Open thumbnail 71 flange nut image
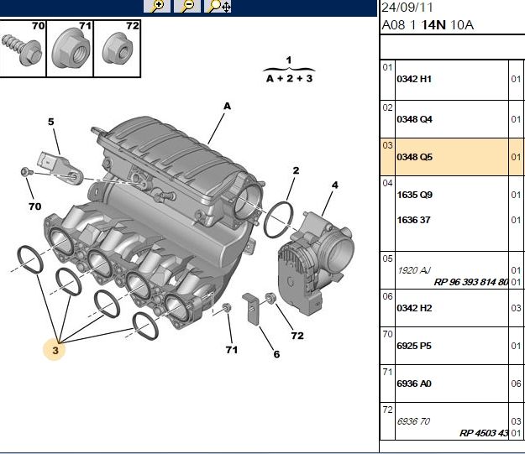The height and width of the screenshot is (454, 525). (x=70, y=49)
